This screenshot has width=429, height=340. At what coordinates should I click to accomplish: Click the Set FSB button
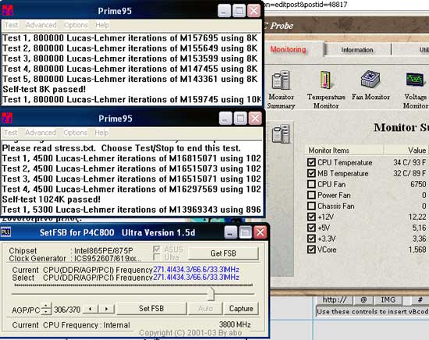151,308
